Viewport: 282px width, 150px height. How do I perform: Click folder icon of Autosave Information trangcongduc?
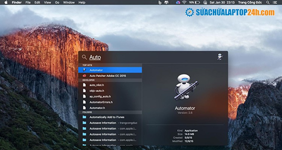pyautogui.click(x=84, y=123)
